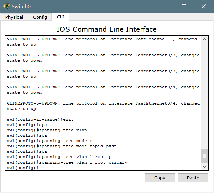
Task: Maximize the Switch0 window
Action: click(x=184, y=6)
